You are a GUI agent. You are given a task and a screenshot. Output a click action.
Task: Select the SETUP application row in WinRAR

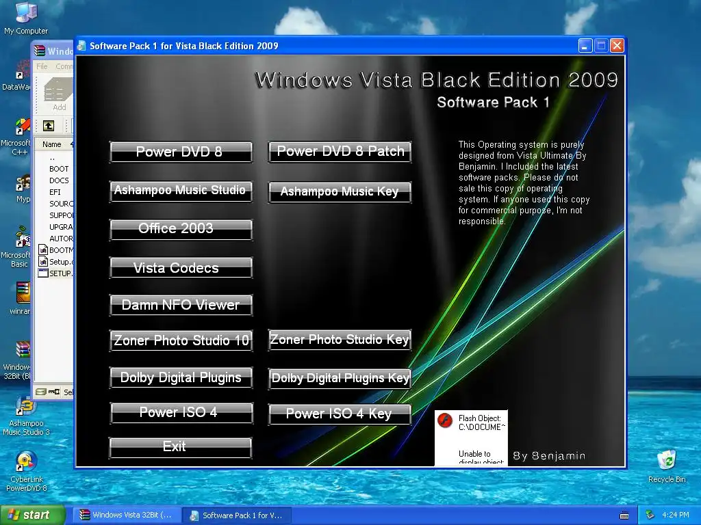click(55, 273)
